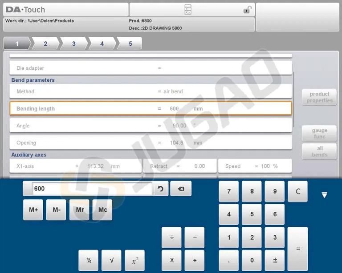Screen dimensions: 342x273
Task: Click the unlocked padlock icon
Action: [x=247, y=10]
